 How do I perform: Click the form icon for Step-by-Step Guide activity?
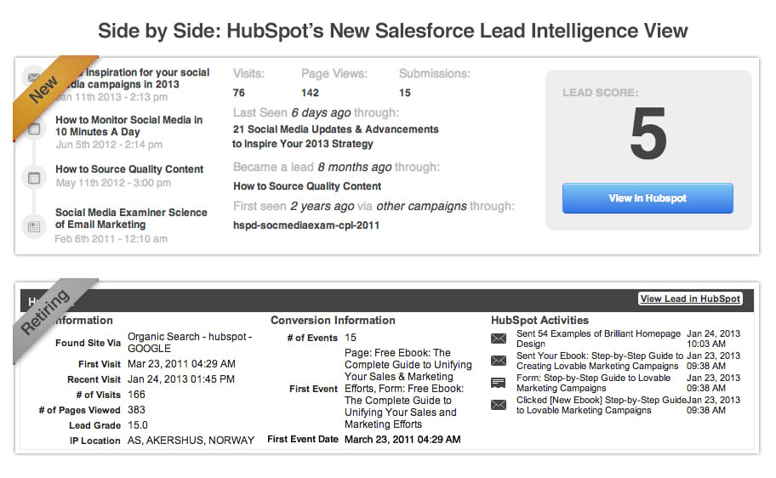pyautogui.click(x=499, y=383)
